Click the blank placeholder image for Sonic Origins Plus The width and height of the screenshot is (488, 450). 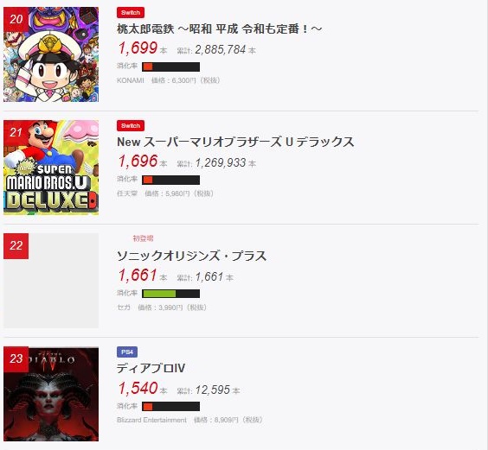[x=51, y=281]
